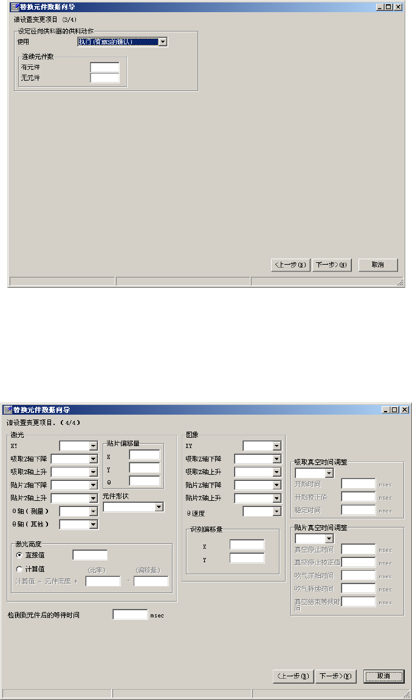
Task: Click the 贴片偏移量 Y input field
Action: click(x=145, y=468)
